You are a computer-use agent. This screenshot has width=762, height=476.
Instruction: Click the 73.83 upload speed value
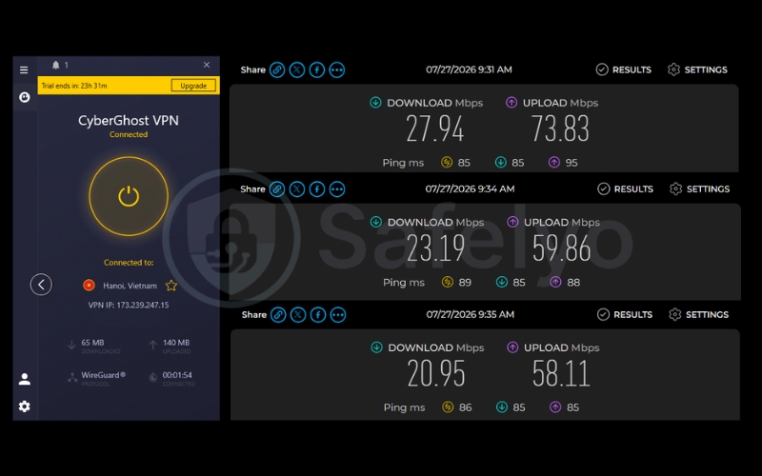560,129
